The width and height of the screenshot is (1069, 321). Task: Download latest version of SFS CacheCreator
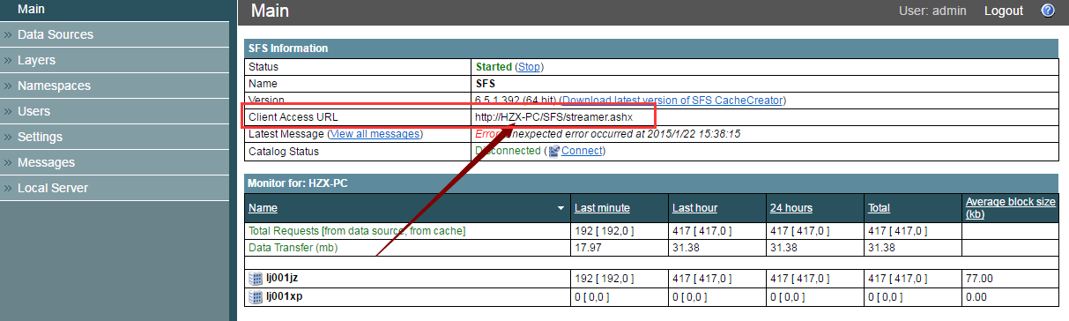[x=672, y=101]
